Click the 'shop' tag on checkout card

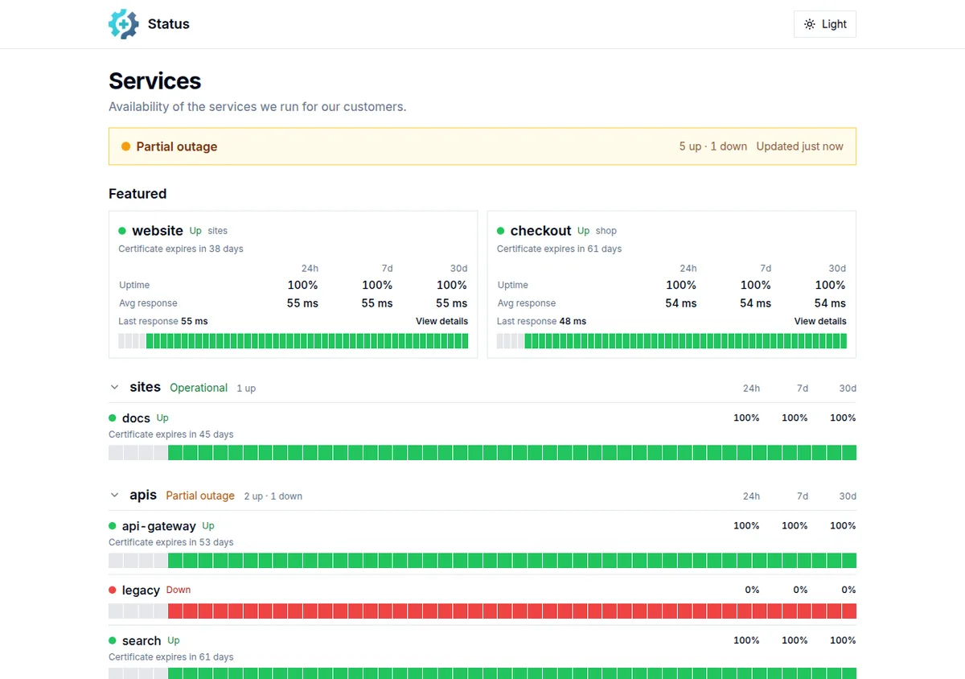606,231
